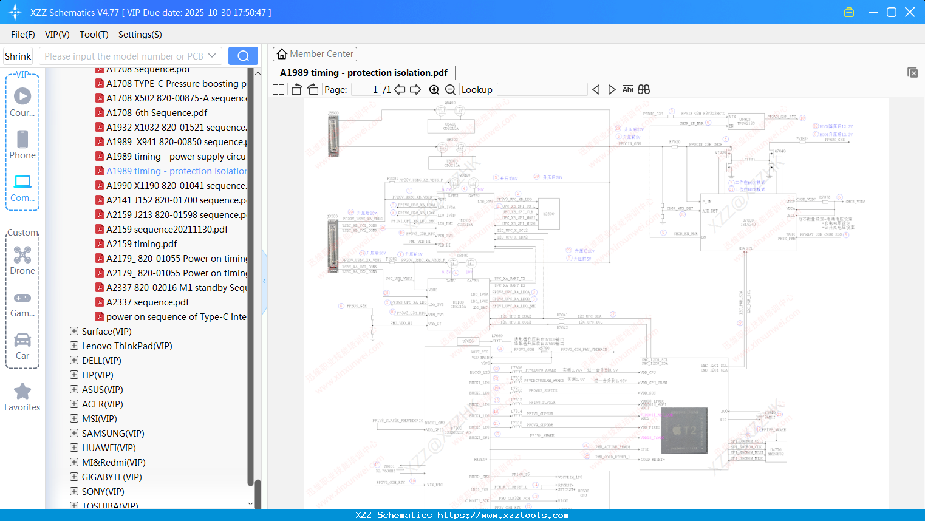Viewport: 925px width, 521px height.
Task: Click the PDF icon beside A2337 sequence.pdf
Action: pos(100,302)
